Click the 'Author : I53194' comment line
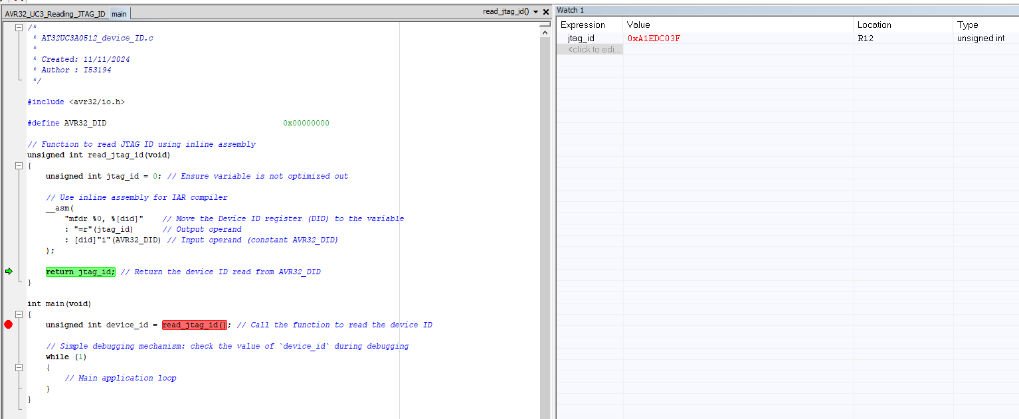Viewport: 1019px width, 419px height. point(76,70)
